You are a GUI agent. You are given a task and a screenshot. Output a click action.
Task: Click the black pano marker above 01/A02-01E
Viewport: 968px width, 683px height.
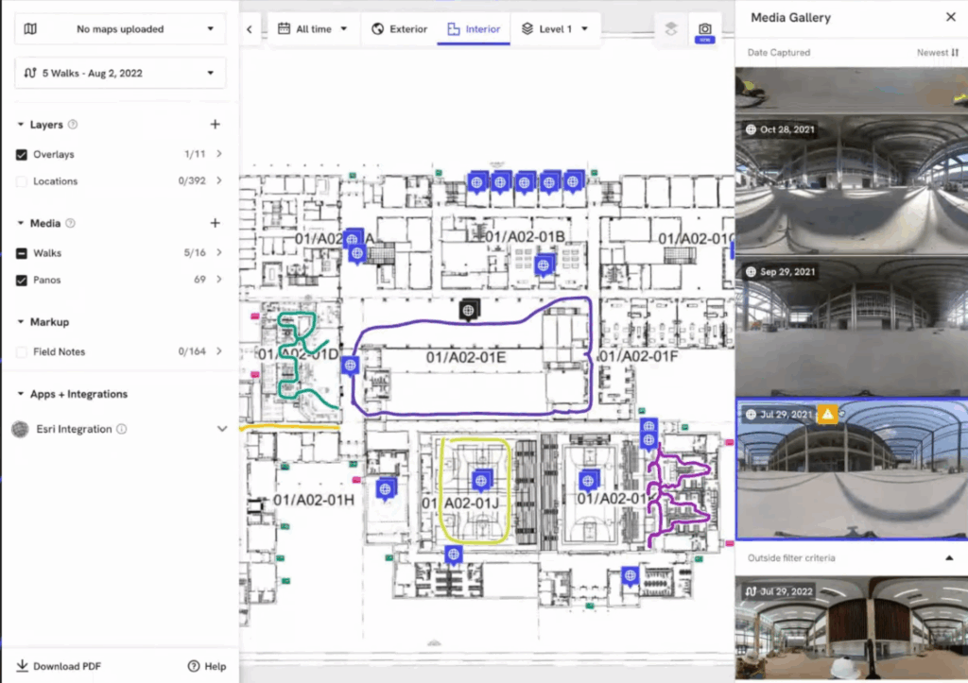[x=468, y=309]
